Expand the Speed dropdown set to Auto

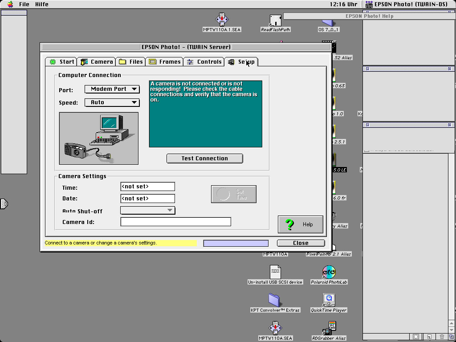click(x=112, y=102)
